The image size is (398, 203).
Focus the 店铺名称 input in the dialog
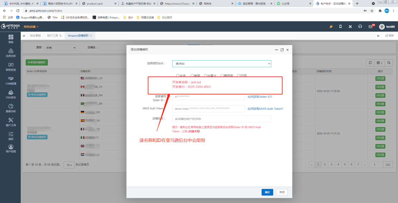[x=221, y=119]
